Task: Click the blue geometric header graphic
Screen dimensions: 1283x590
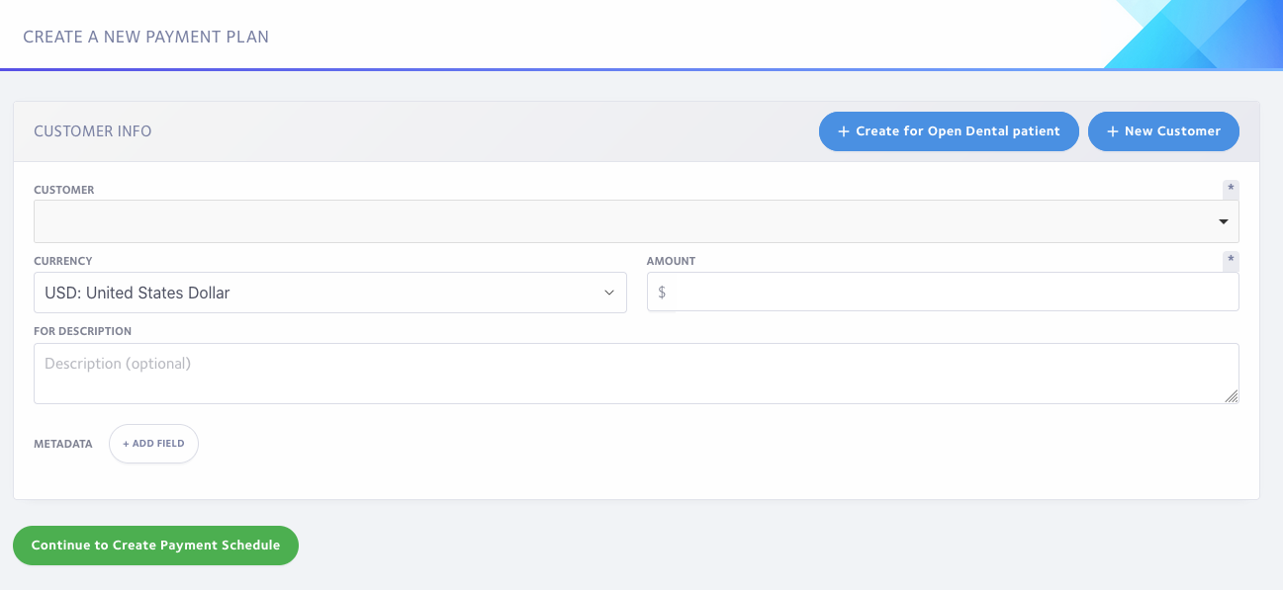Action: point(1192,35)
